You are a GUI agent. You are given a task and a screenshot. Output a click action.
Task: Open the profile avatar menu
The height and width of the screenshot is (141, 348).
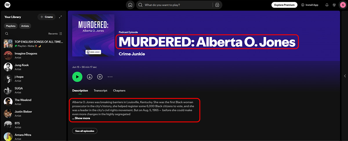pos(342,5)
